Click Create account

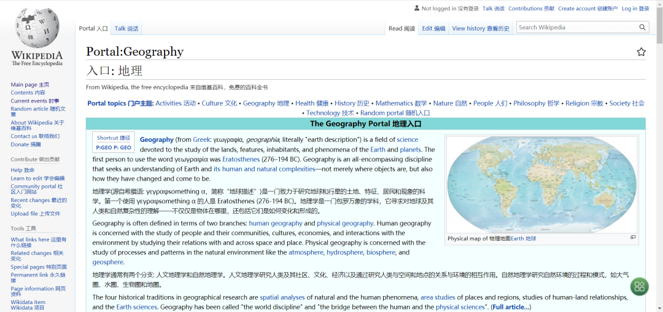pyautogui.click(x=587, y=9)
